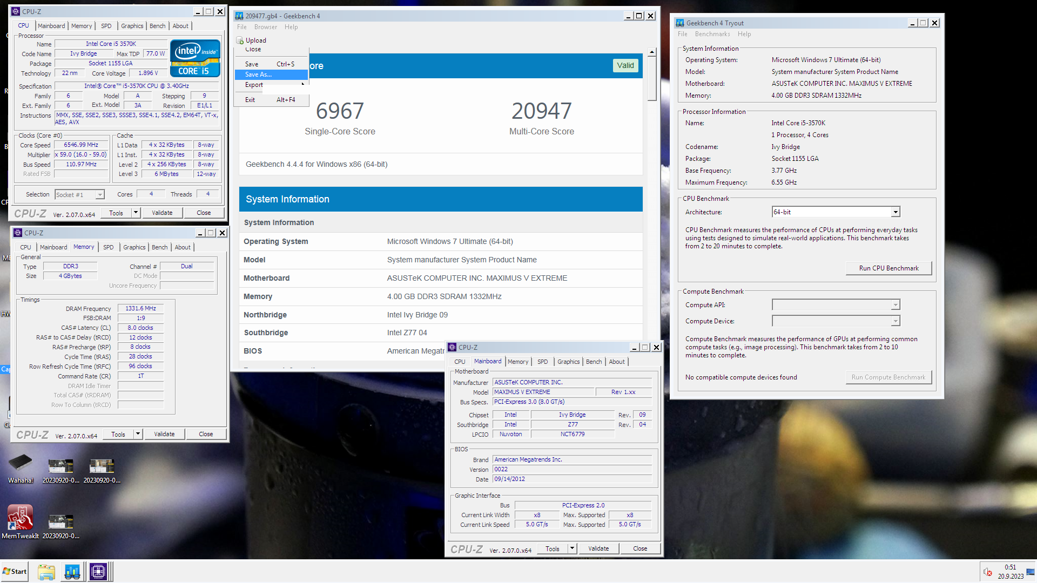Click Validate in CPU-Z processor window
Viewport: 1037px width, 583px height.
(162, 213)
